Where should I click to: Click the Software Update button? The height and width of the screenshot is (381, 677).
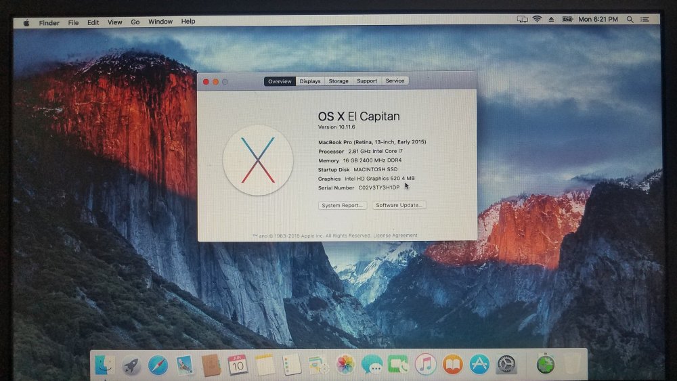(x=399, y=205)
